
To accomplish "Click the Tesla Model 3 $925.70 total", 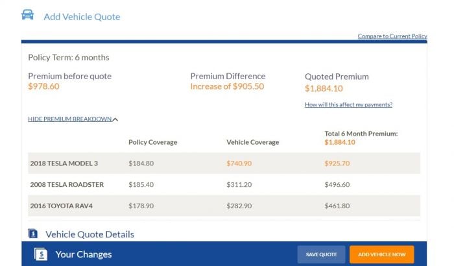I will [x=337, y=163].
